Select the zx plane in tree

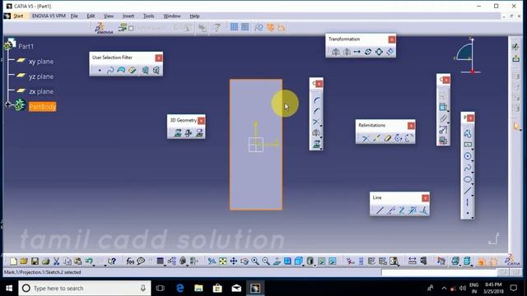(41, 91)
